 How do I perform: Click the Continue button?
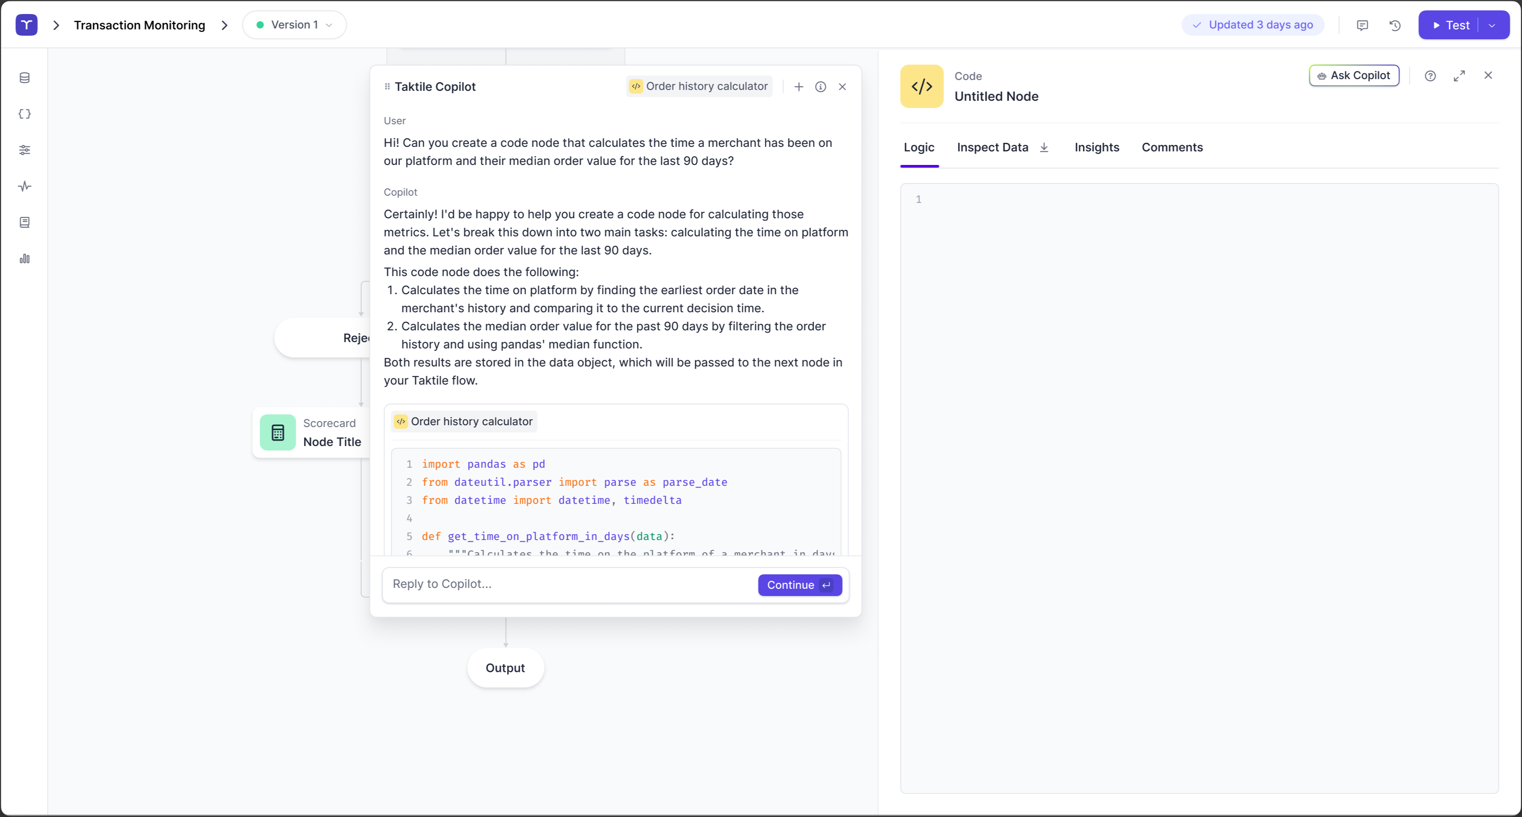pos(800,585)
